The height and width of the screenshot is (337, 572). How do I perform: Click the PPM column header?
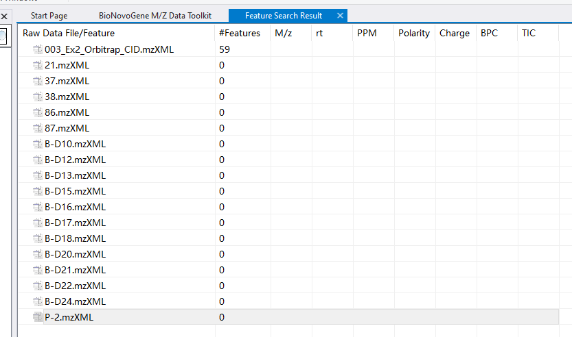374,33
